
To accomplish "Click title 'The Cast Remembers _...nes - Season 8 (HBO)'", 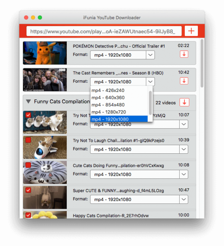I will pyautogui.click(x=118, y=73).
